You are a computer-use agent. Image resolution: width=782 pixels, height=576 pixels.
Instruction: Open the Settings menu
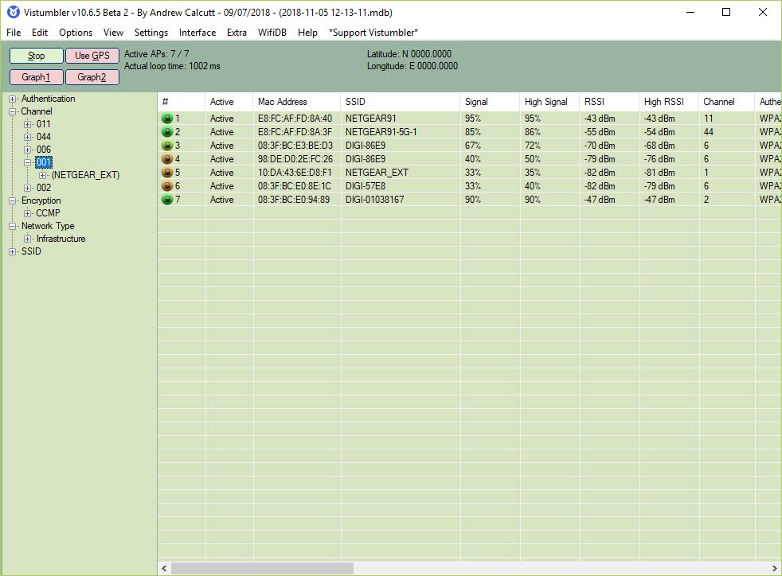[151, 33]
